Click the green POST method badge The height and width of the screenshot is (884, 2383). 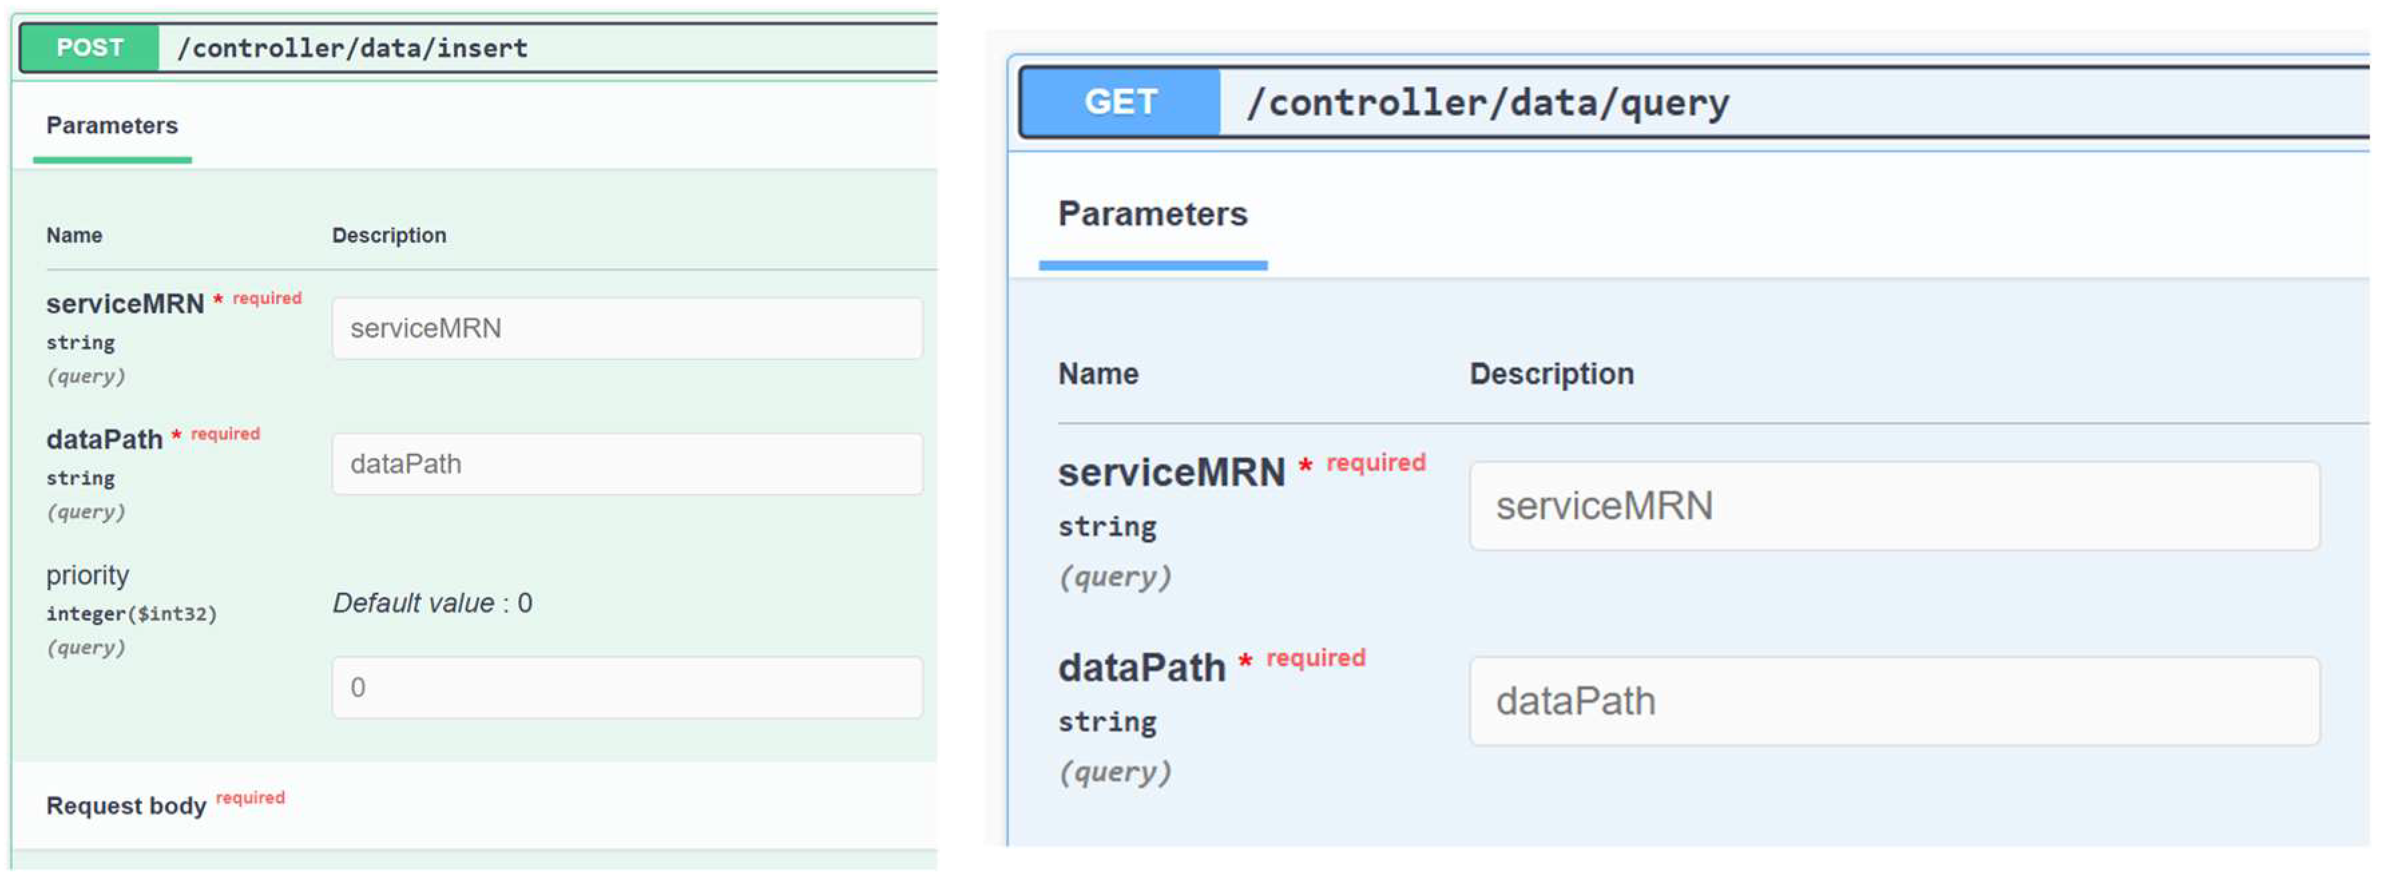(90, 48)
